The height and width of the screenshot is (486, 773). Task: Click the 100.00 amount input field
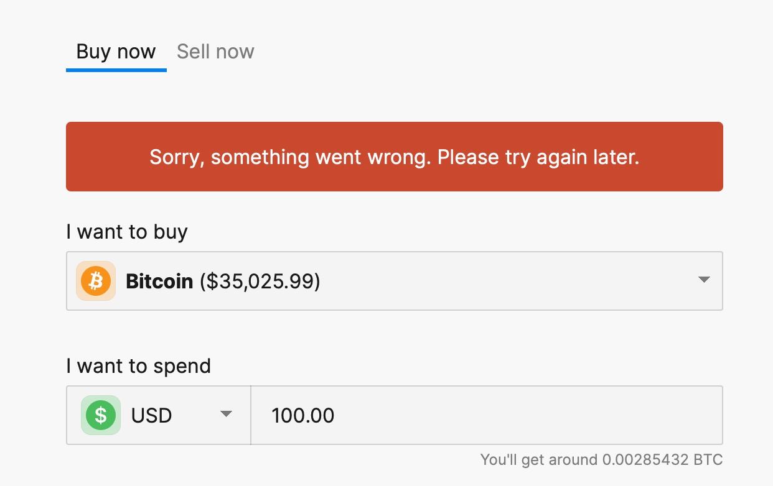pyautogui.click(x=487, y=415)
